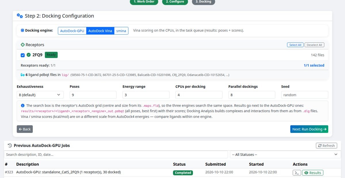Click the 142 files text

pyautogui.click(x=317, y=55)
